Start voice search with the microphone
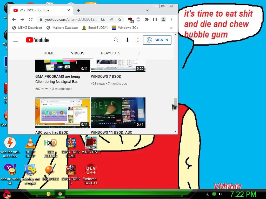266x199 pixels. click(127, 40)
